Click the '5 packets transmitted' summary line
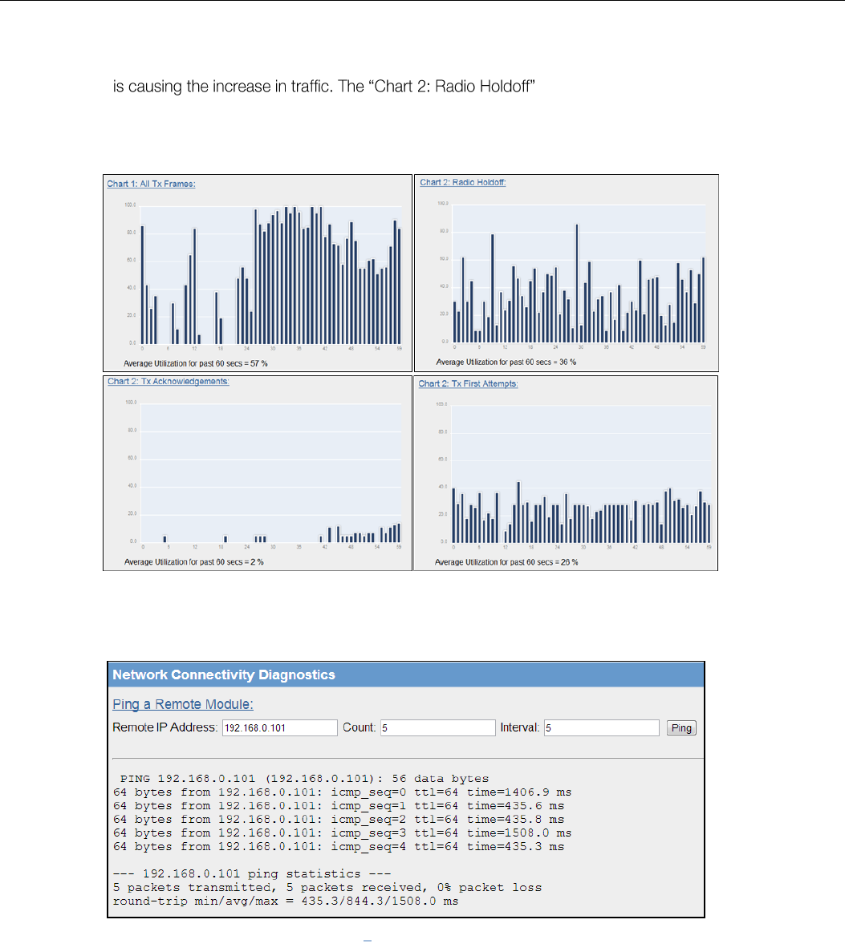 coord(327,888)
